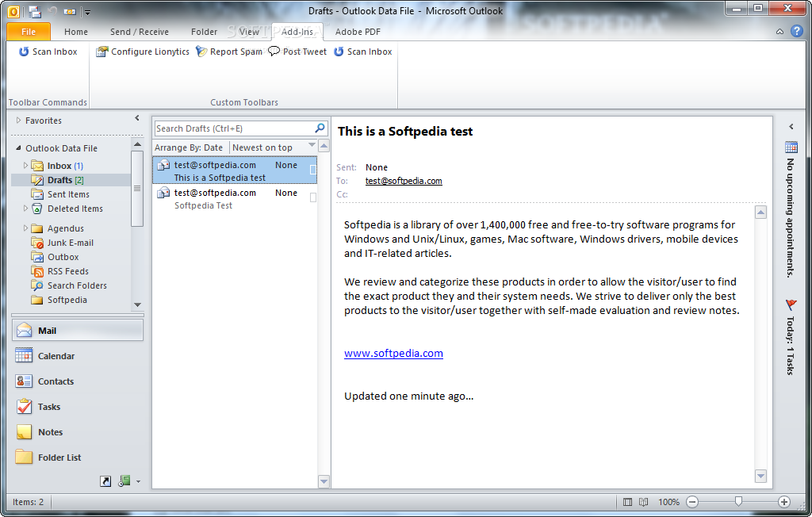812x517 pixels.
Task: Switch to the Home ribbon tab
Action: [x=75, y=32]
